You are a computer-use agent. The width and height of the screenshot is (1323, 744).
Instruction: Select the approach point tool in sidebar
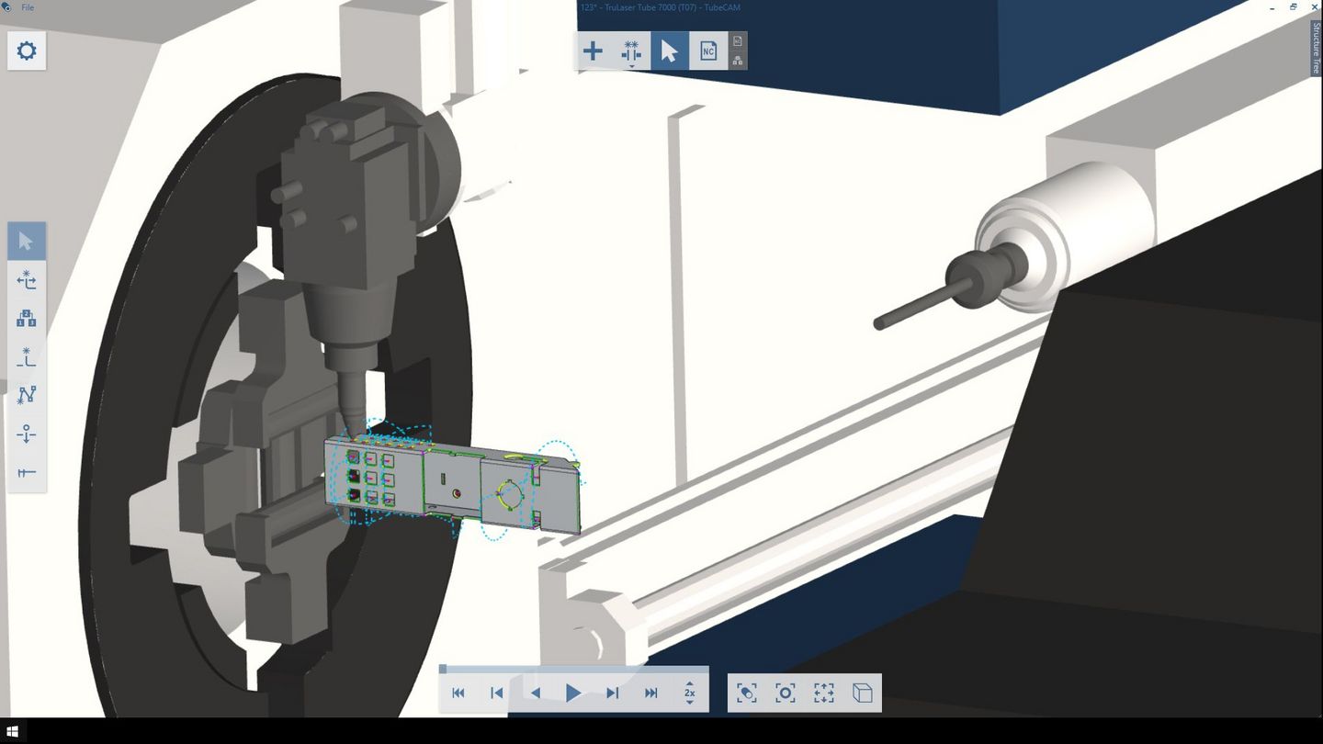tap(27, 357)
